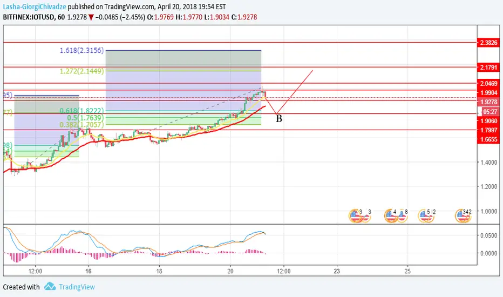
Task: Click the 16 date label on time axis
Action: click(x=89, y=271)
